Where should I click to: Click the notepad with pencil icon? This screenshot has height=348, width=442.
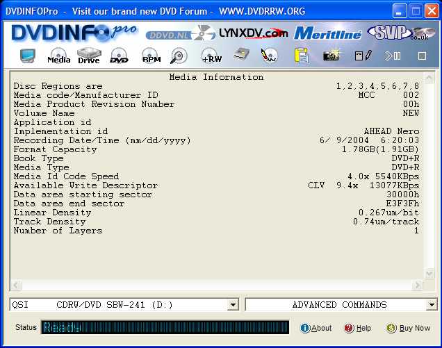pos(363,56)
